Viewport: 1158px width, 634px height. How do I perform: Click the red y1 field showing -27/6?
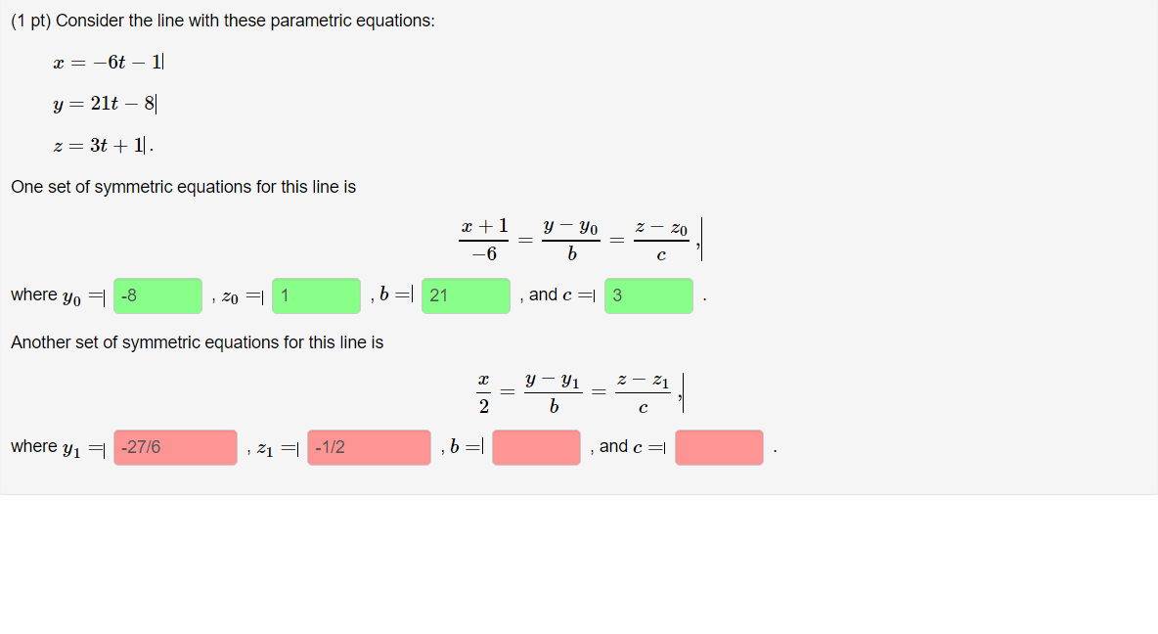pos(174,447)
